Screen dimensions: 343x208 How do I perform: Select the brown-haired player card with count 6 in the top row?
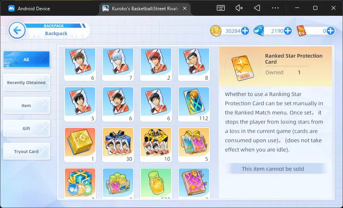[80, 64]
